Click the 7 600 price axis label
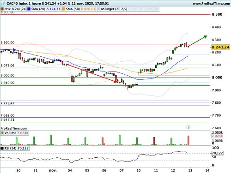The height and width of the screenshot is (173, 231). tap(216, 128)
